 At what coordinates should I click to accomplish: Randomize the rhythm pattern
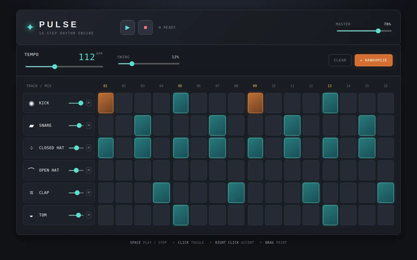click(374, 60)
